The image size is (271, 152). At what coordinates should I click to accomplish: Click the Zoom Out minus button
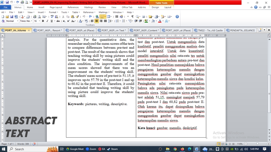coord(246,144)
